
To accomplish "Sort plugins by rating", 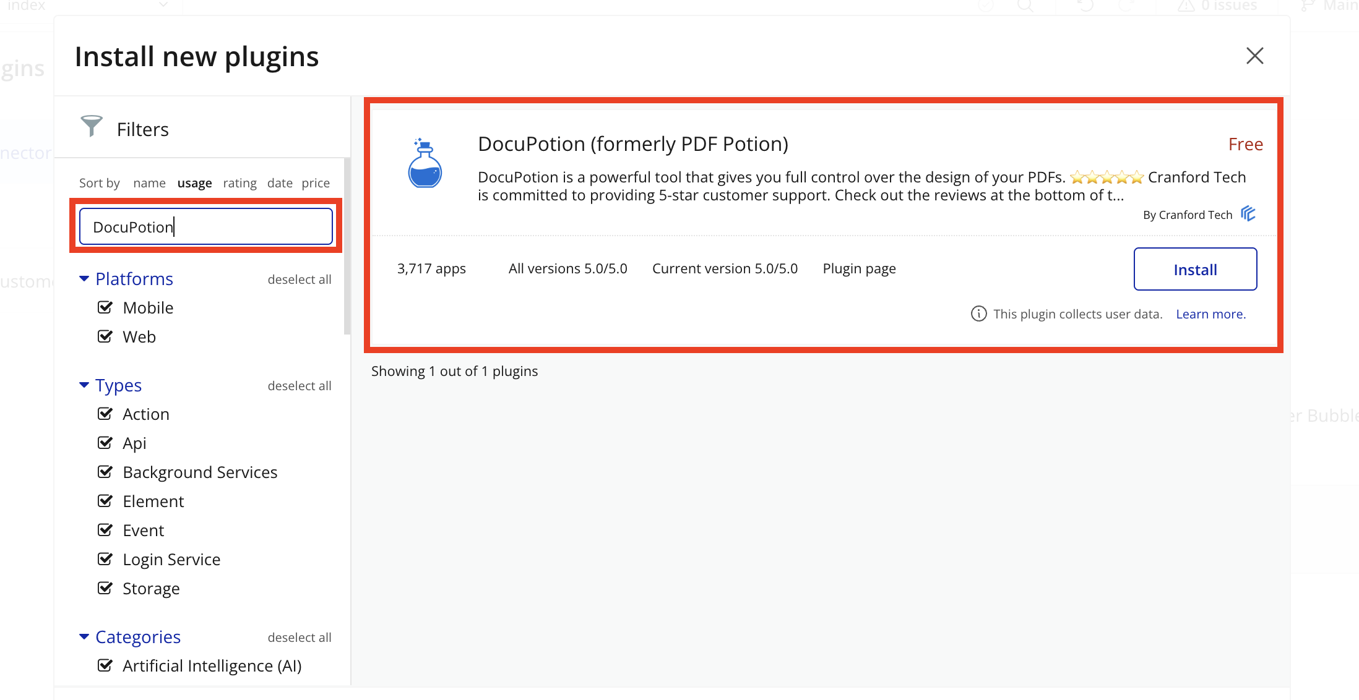I will pos(239,183).
